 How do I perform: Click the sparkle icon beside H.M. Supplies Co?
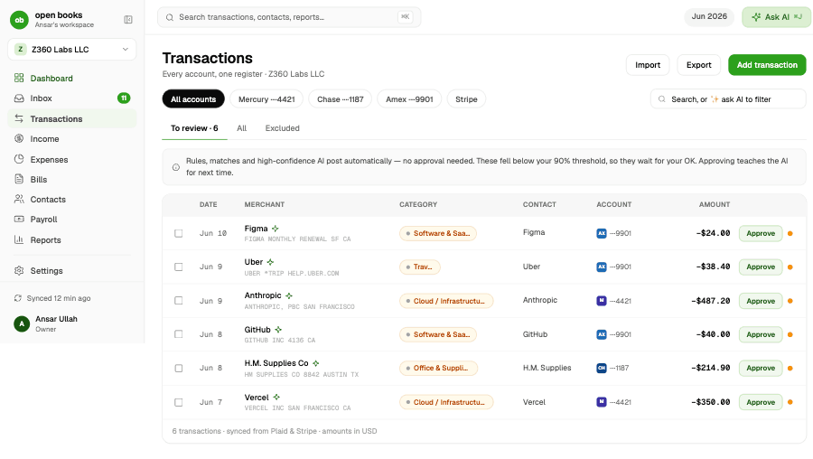coord(316,363)
